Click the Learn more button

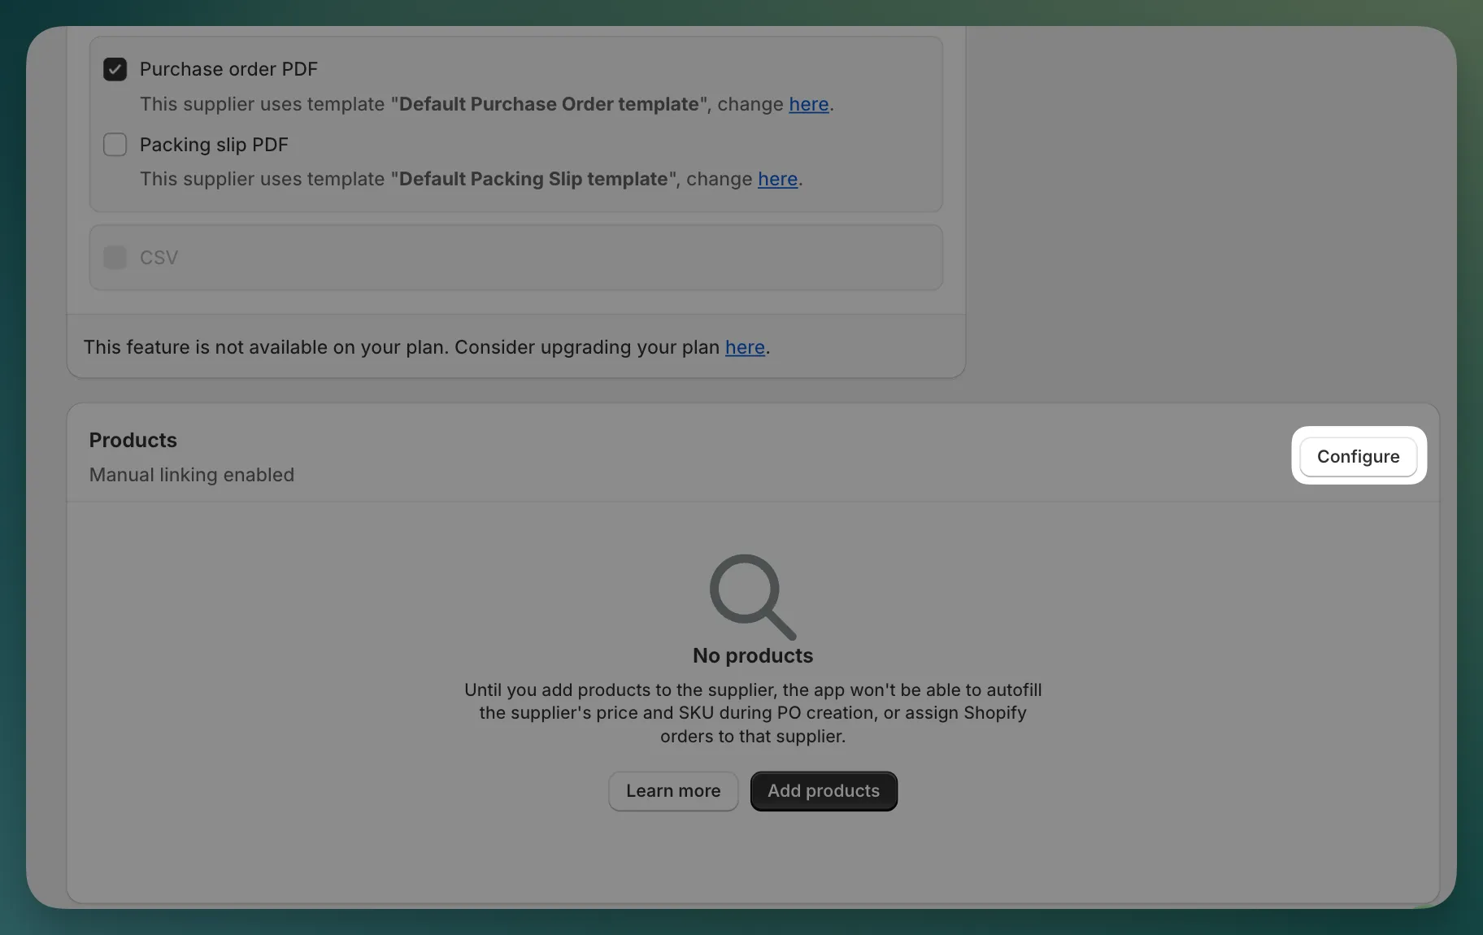[x=673, y=791]
